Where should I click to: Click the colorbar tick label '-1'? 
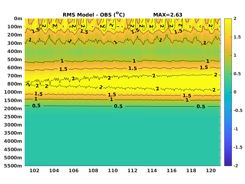[x=236, y=129]
